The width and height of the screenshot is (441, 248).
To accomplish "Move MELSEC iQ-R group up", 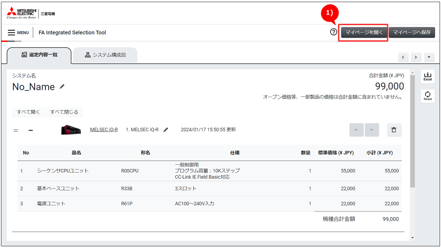I will (x=356, y=130).
